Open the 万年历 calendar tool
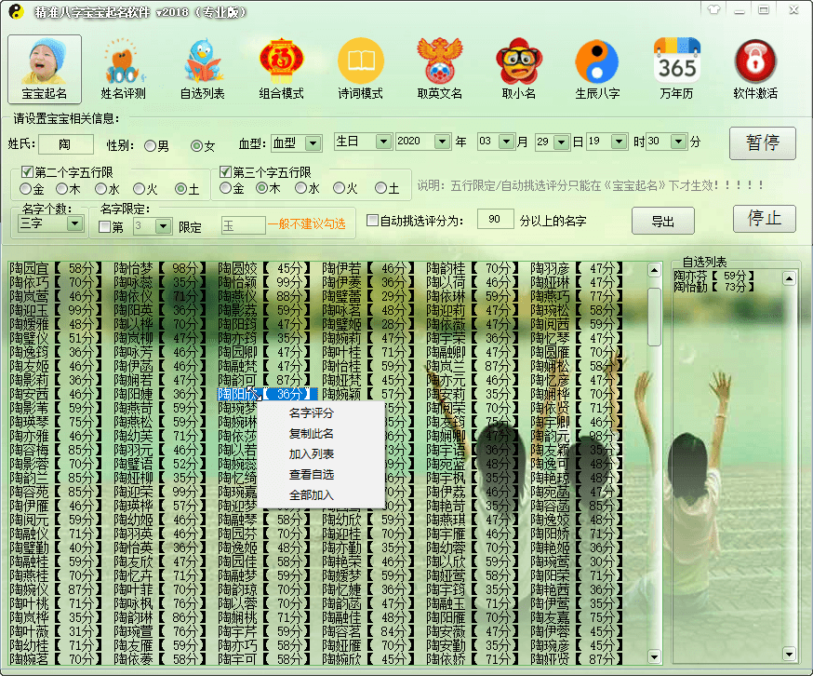 (676, 68)
